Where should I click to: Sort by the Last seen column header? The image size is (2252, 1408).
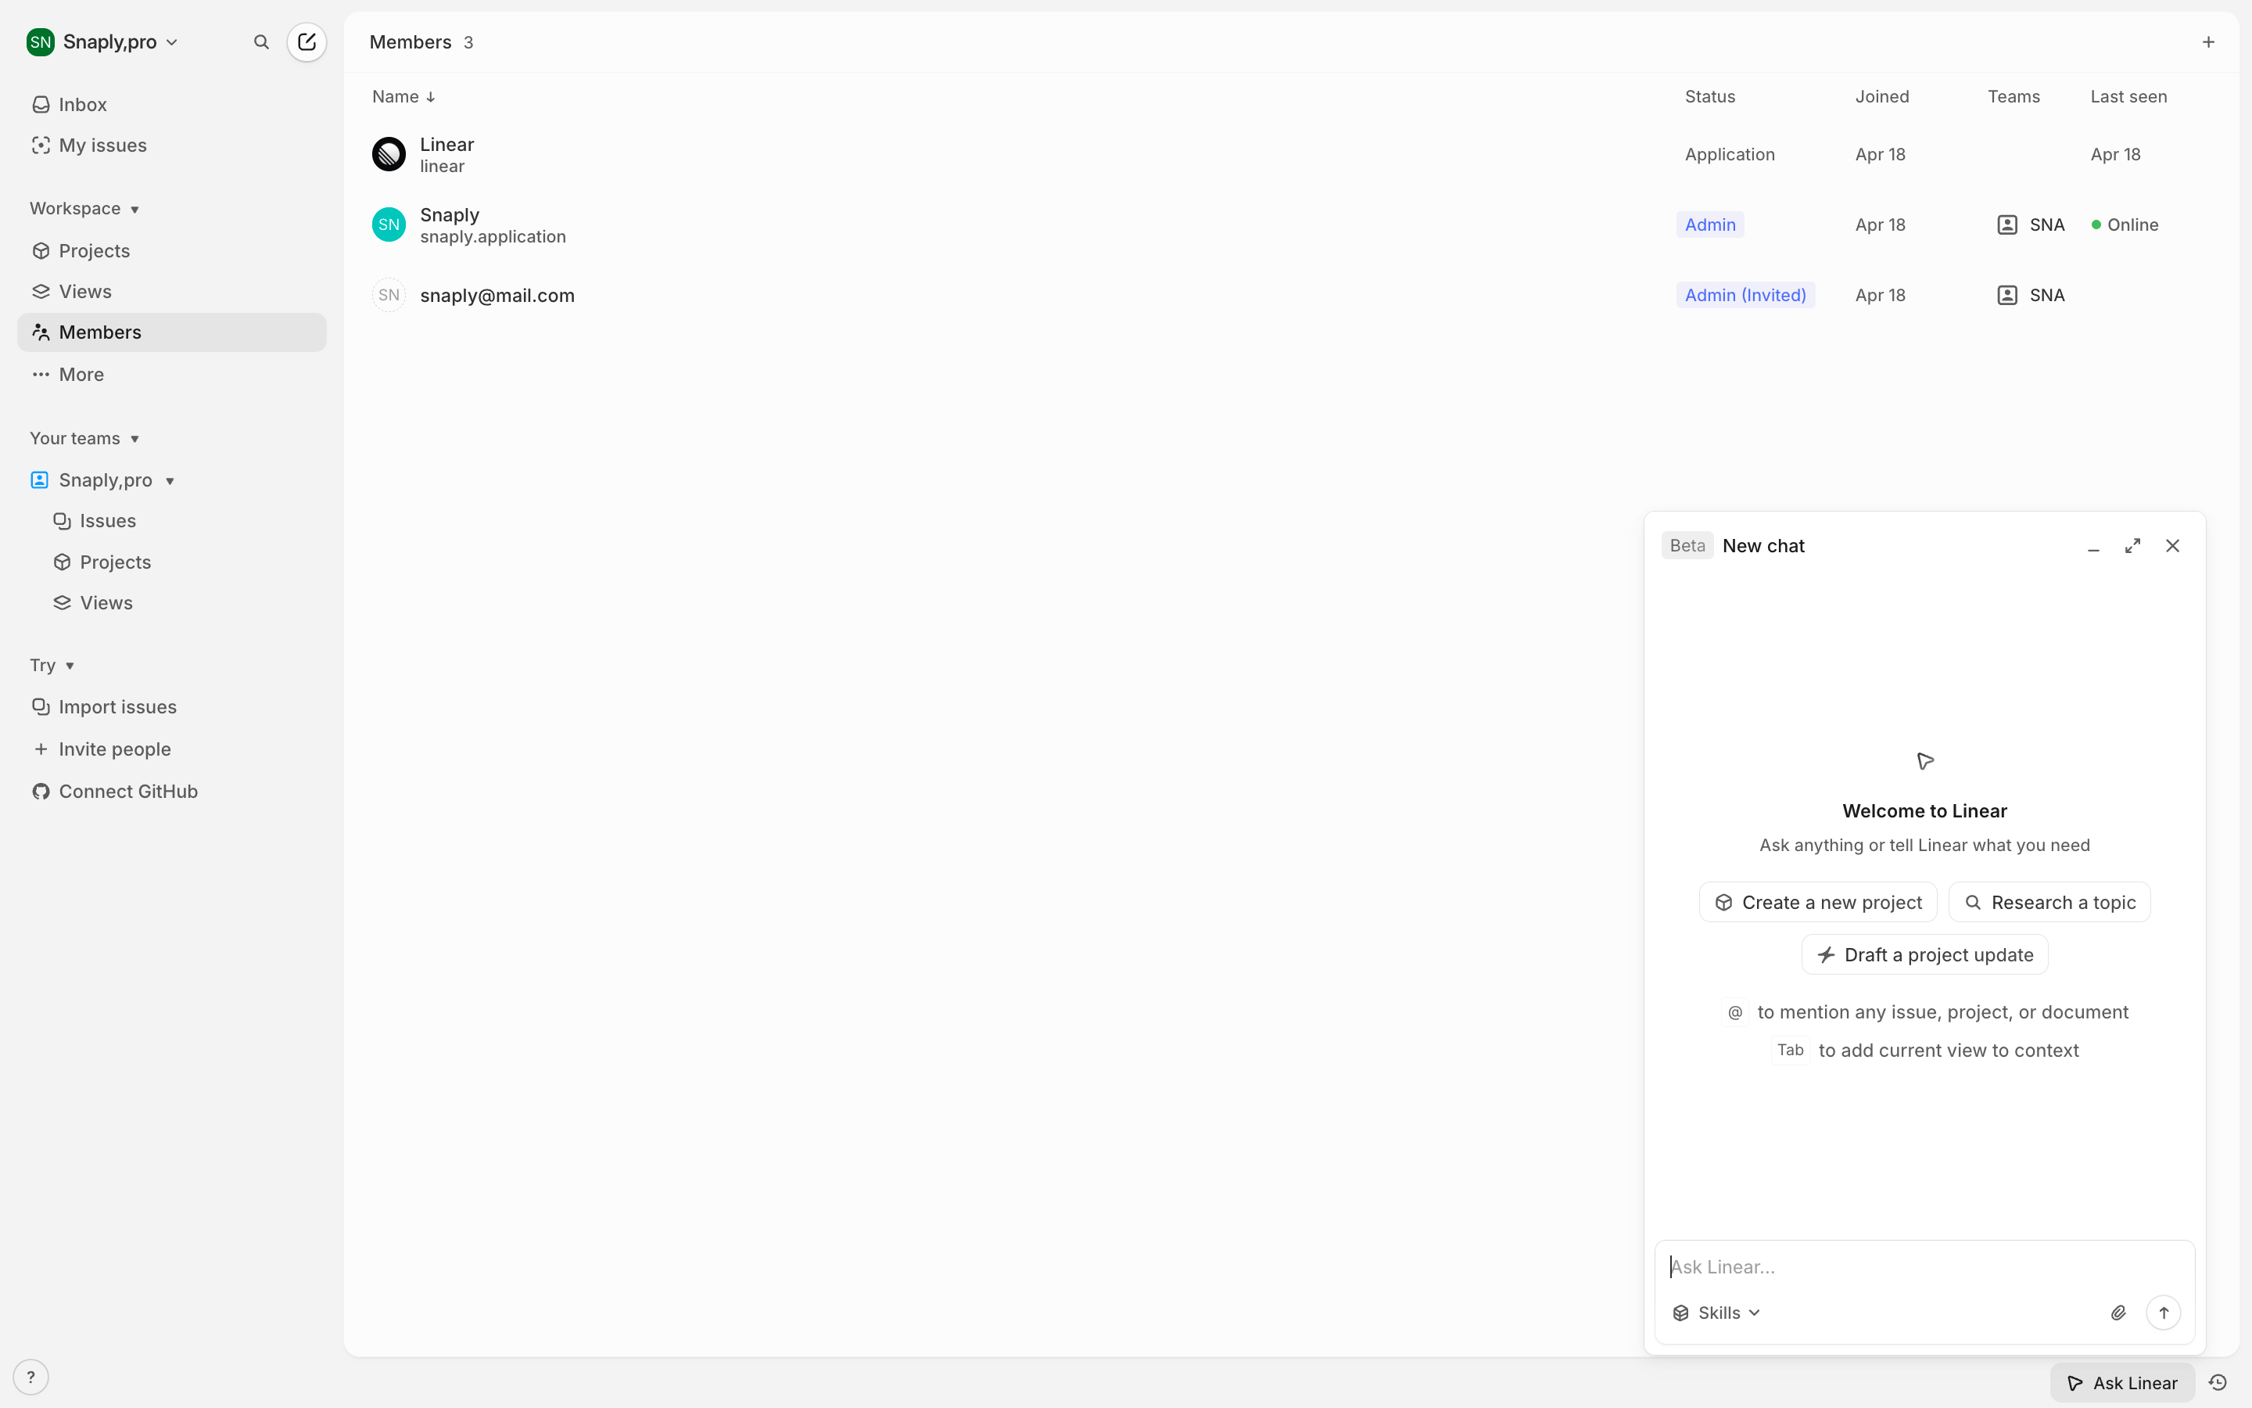pyautogui.click(x=2128, y=97)
